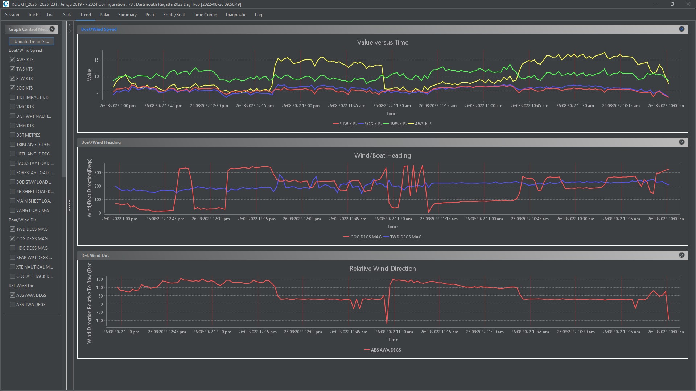
Task: Enable the ABS TWA DEGS checkbox
Action: coord(12,304)
